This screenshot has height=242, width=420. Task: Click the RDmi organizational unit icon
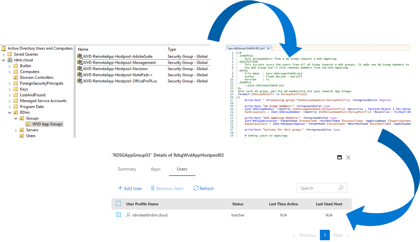(x=16, y=112)
